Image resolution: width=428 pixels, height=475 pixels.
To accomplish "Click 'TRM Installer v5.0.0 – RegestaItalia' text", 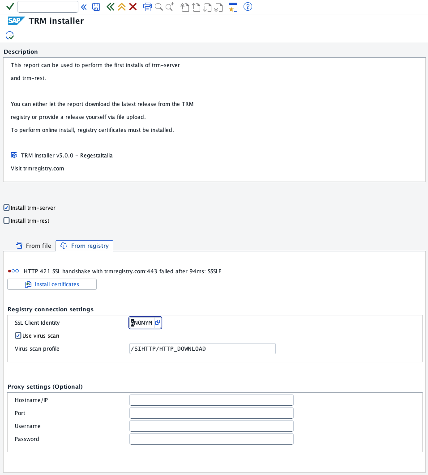I will click(x=67, y=155).
